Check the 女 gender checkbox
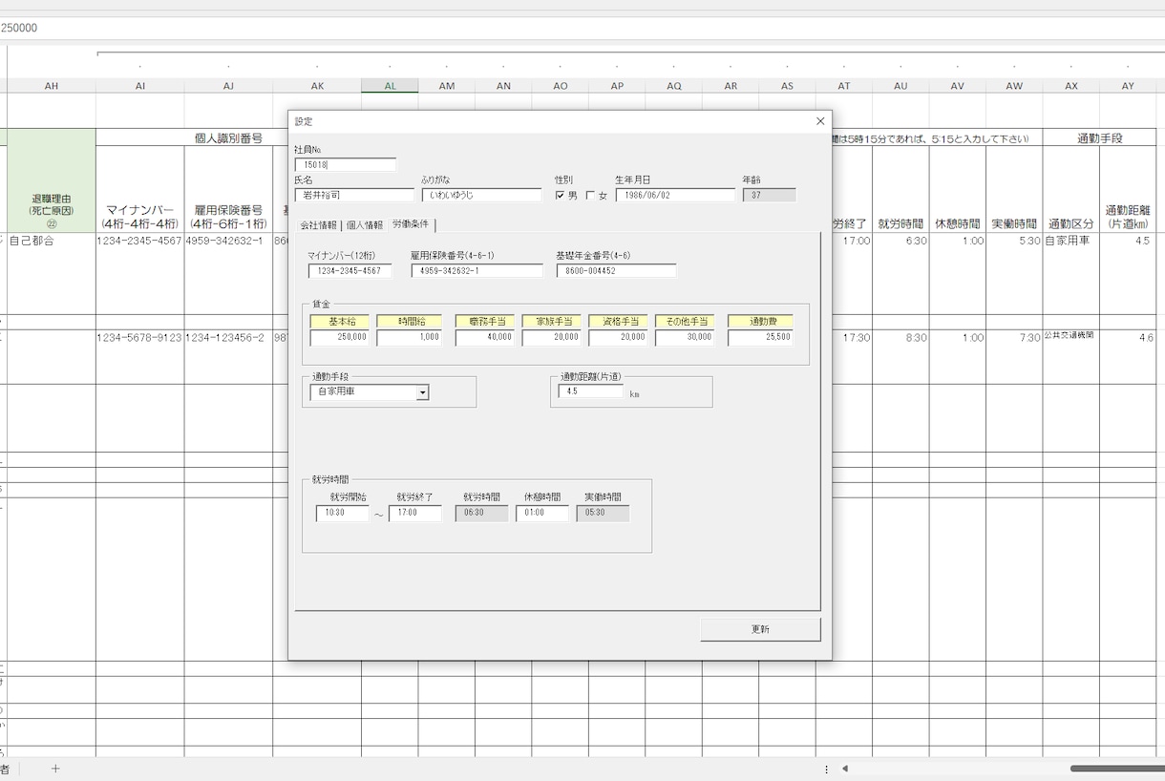The width and height of the screenshot is (1165, 781). click(590, 196)
